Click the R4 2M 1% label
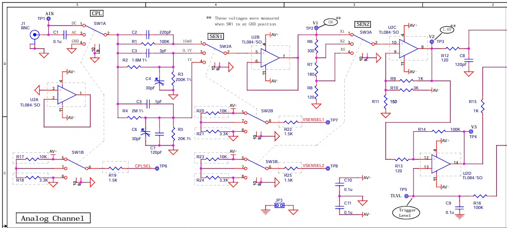The image size is (507, 228). click(133, 111)
